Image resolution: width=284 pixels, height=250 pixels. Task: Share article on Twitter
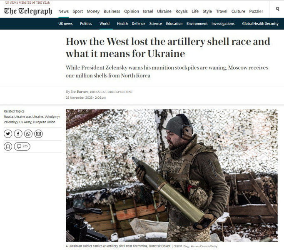coord(8,134)
